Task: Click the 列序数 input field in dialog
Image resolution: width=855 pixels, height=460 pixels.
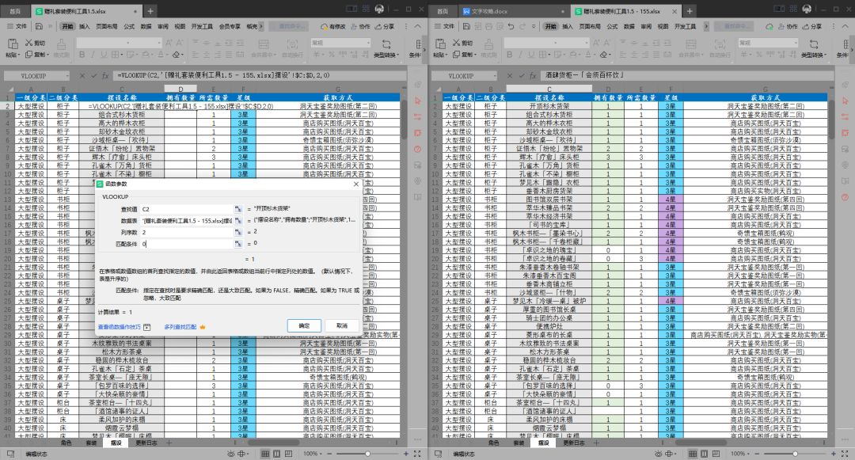Action: click(x=187, y=232)
